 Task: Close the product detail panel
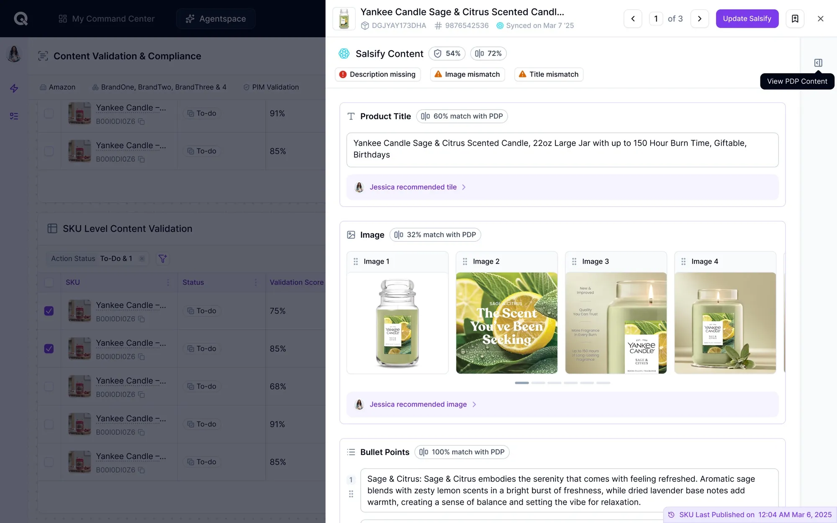tap(820, 19)
